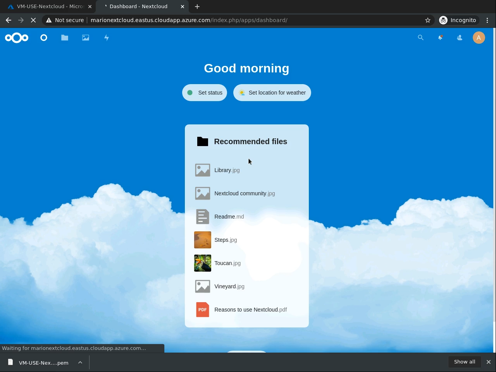Image resolution: width=496 pixels, height=372 pixels.
Task: Click the Toucan.jpg thumbnail
Action: point(203,263)
